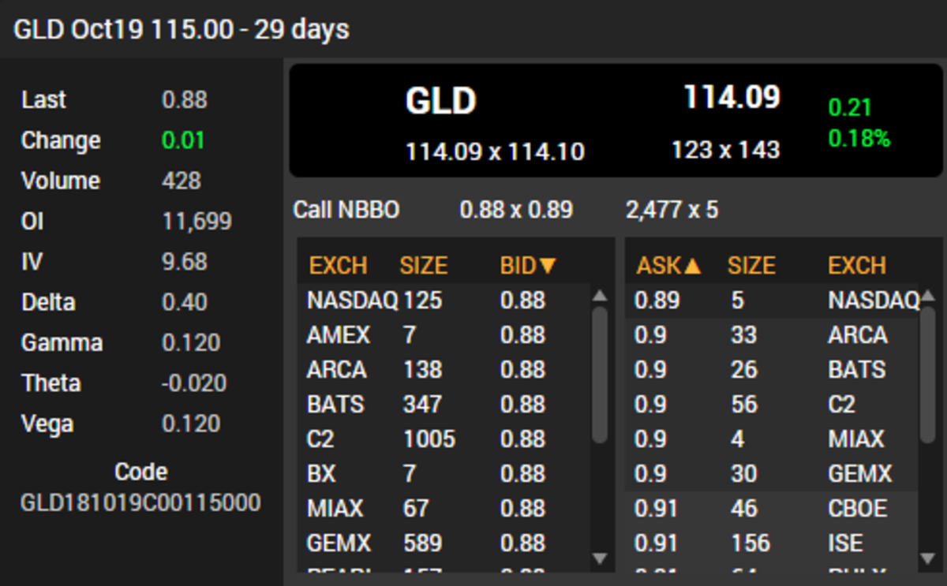
Task: Click the green change percentage 0.18%
Action: [x=860, y=139]
